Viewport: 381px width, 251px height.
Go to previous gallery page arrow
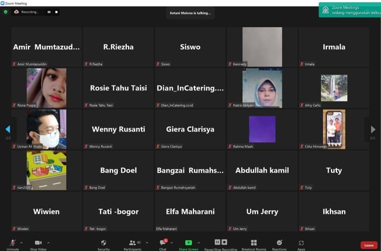tap(8, 130)
